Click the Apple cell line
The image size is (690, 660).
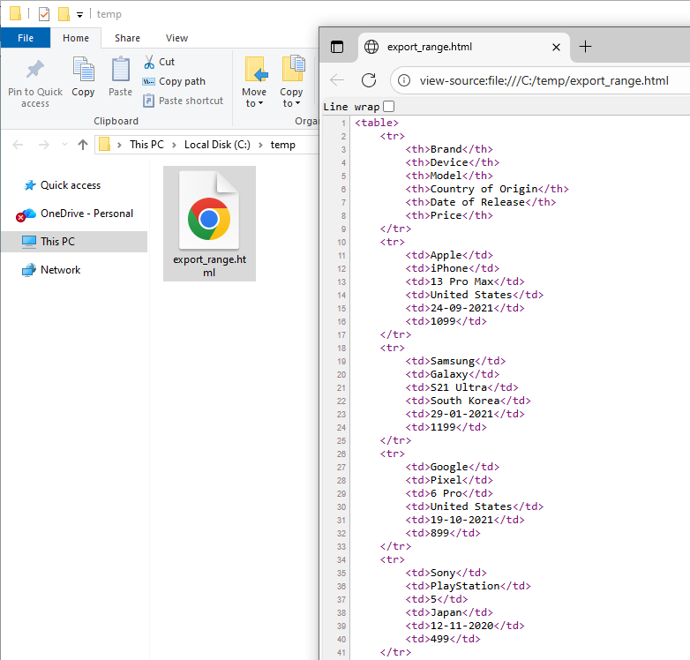point(449,255)
